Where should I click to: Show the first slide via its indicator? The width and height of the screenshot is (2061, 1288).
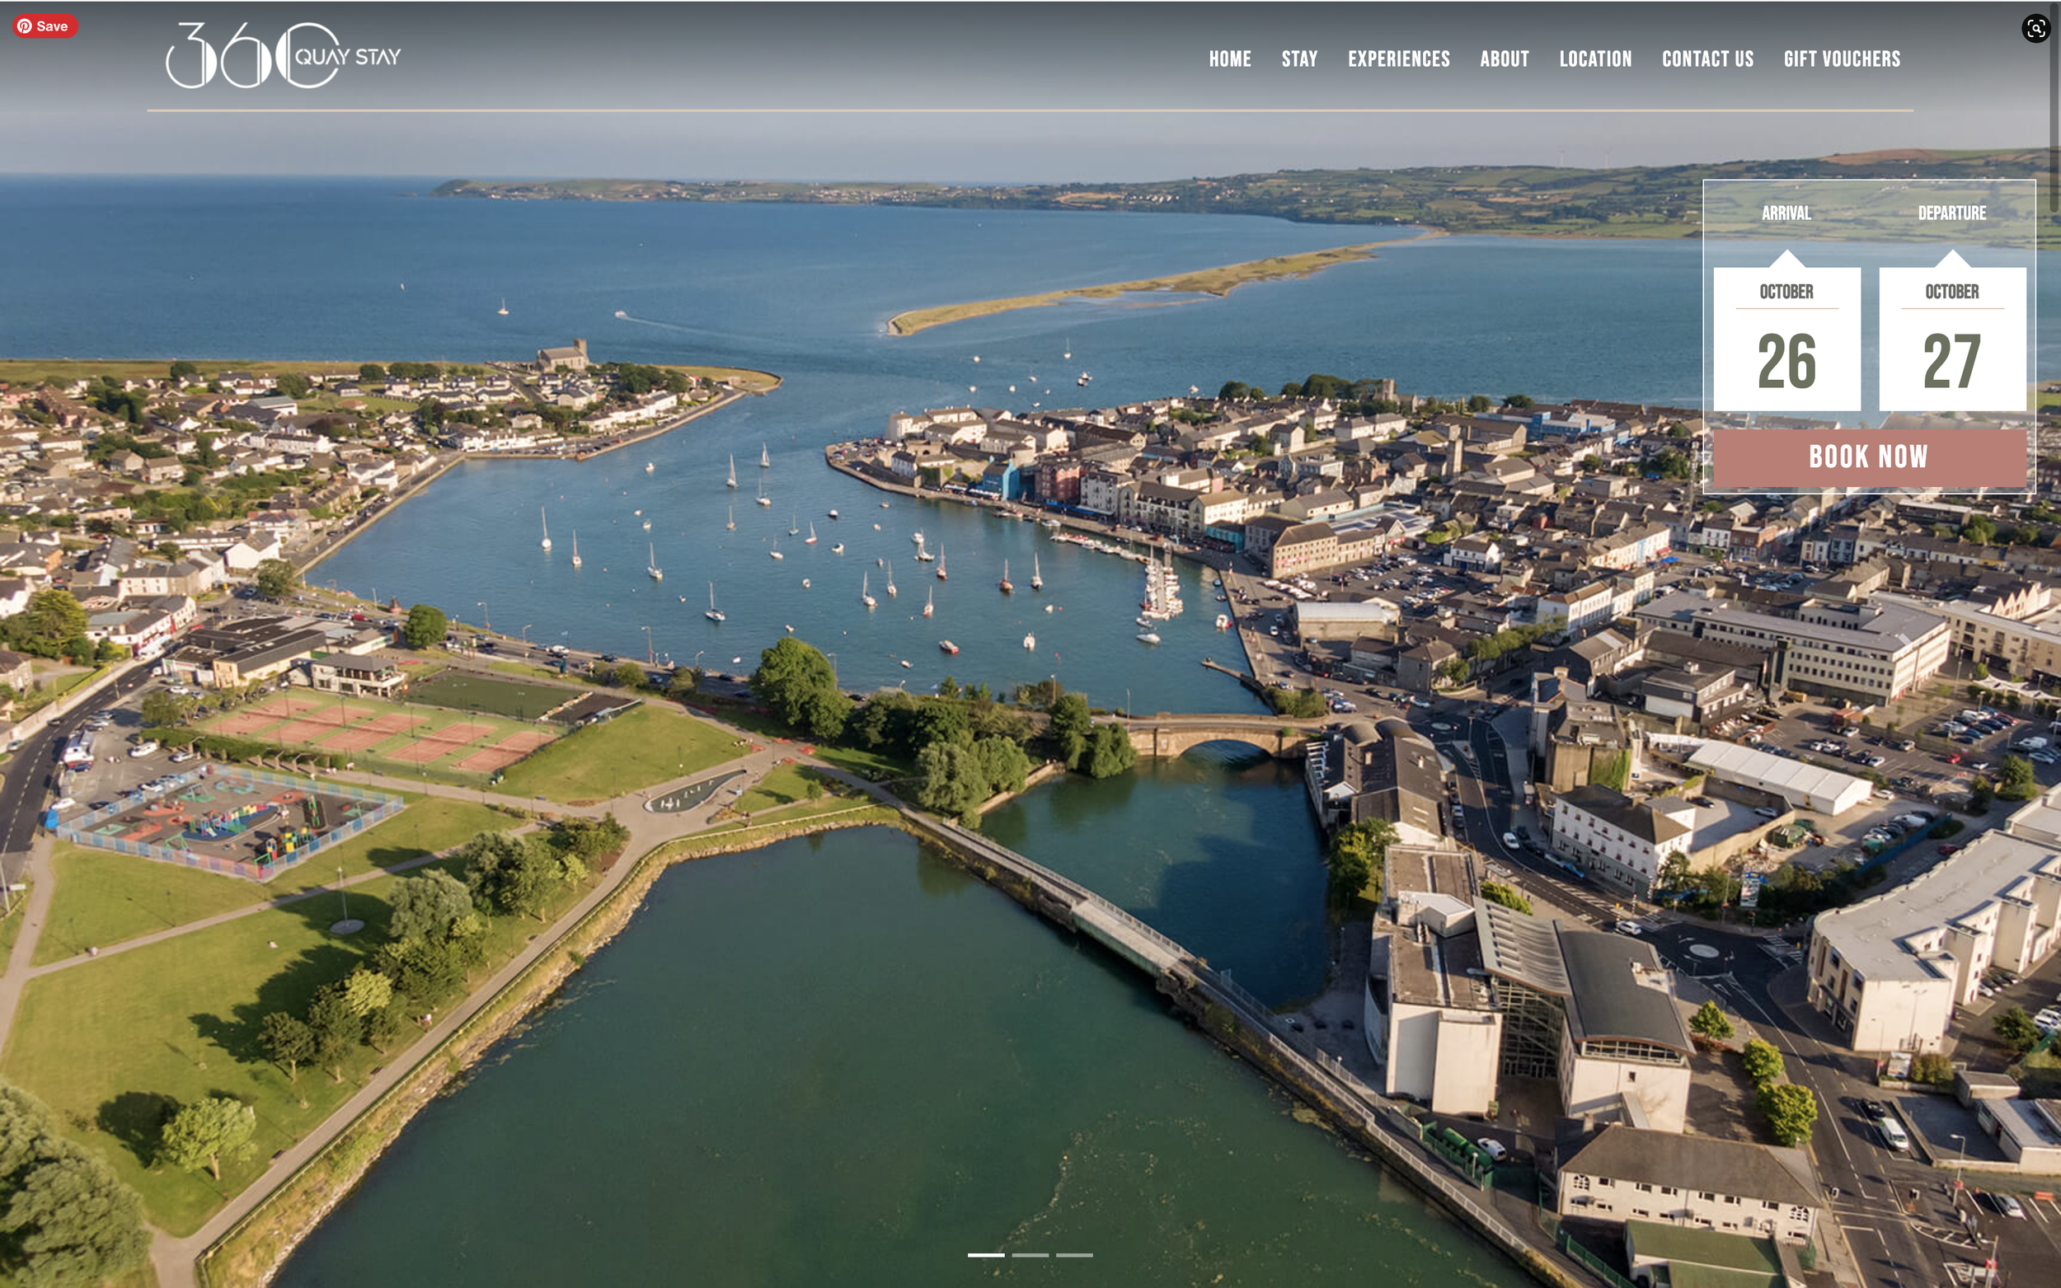(x=986, y=1255)
